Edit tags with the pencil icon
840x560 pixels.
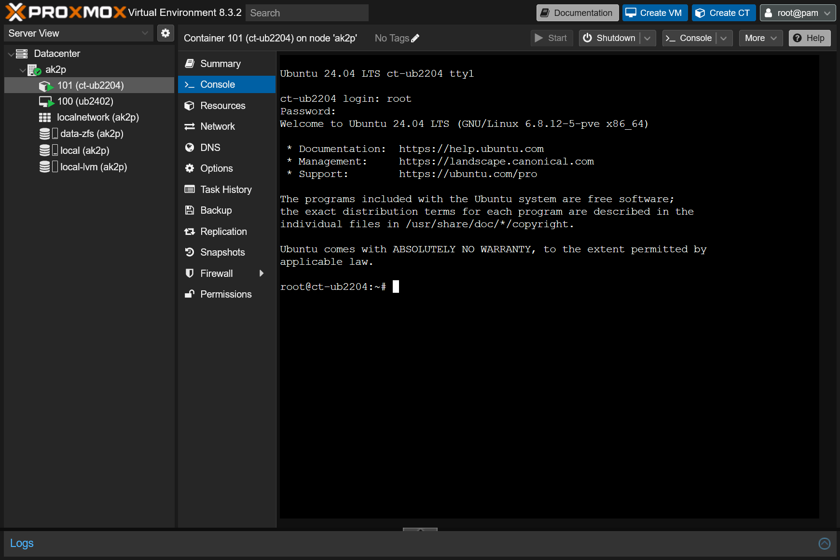415,38
